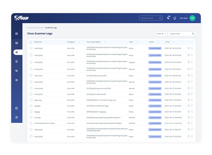Click the cPGuard logo

click(x=21, y=18)
